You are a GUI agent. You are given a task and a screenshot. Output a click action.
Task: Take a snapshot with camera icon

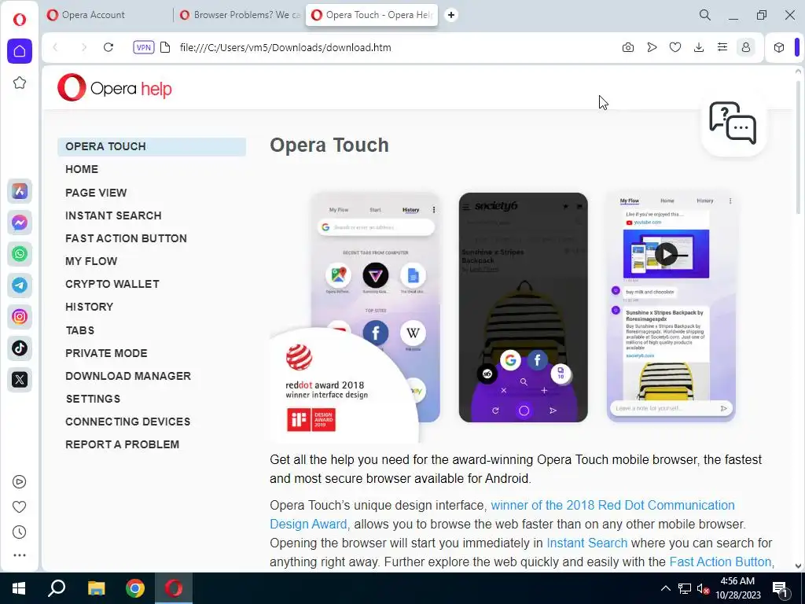click(x=628, y=47)
